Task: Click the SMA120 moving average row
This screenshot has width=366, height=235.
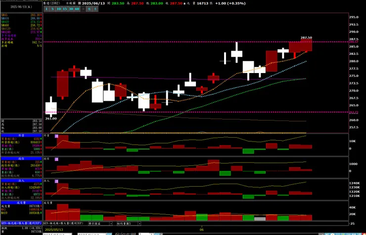Action: point(21,29)
